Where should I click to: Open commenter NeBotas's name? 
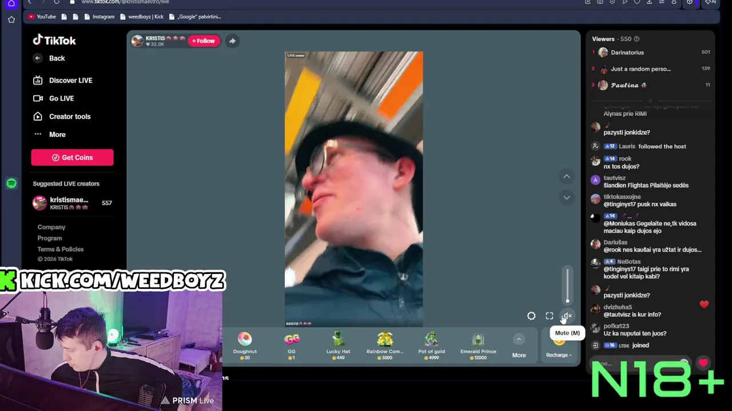click(629, 261)
